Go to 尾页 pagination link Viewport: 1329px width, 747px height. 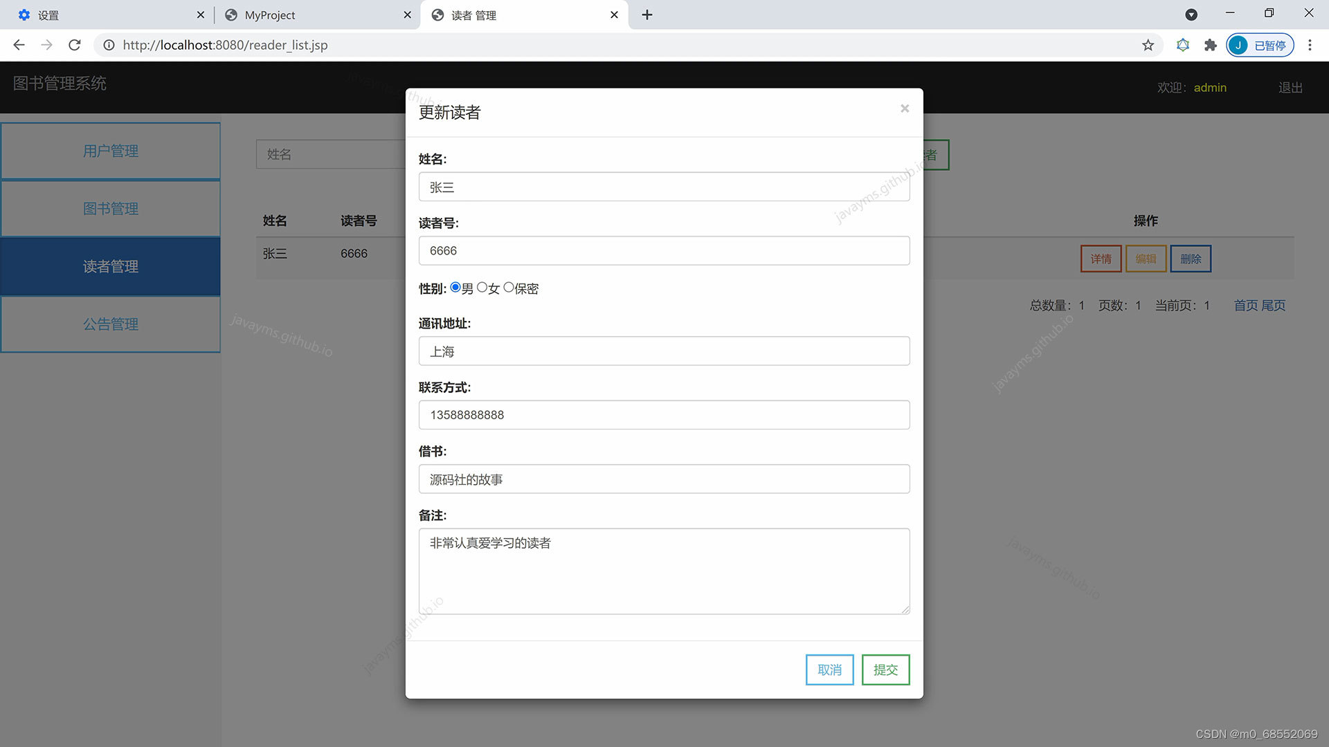point(1273,305)
